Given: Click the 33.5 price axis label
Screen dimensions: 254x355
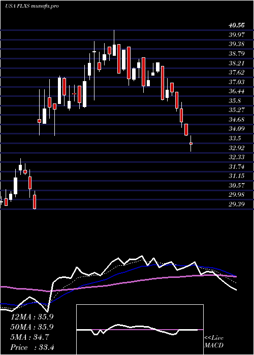Looking at the screenshot, I should (x=235, y=138).
